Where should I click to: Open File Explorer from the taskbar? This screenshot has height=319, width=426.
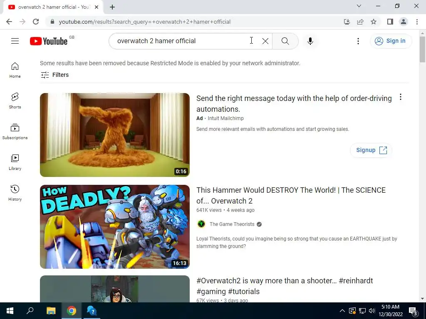pyautogui.click(x=51, y=311)
